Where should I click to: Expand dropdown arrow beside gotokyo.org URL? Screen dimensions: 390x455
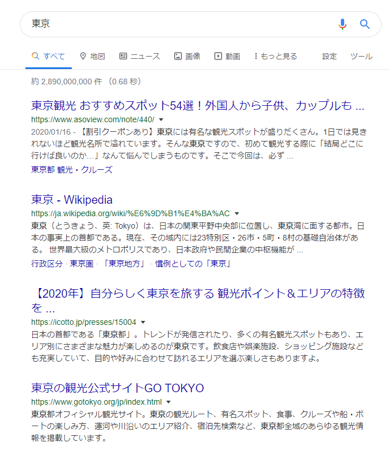coord(168,402)
